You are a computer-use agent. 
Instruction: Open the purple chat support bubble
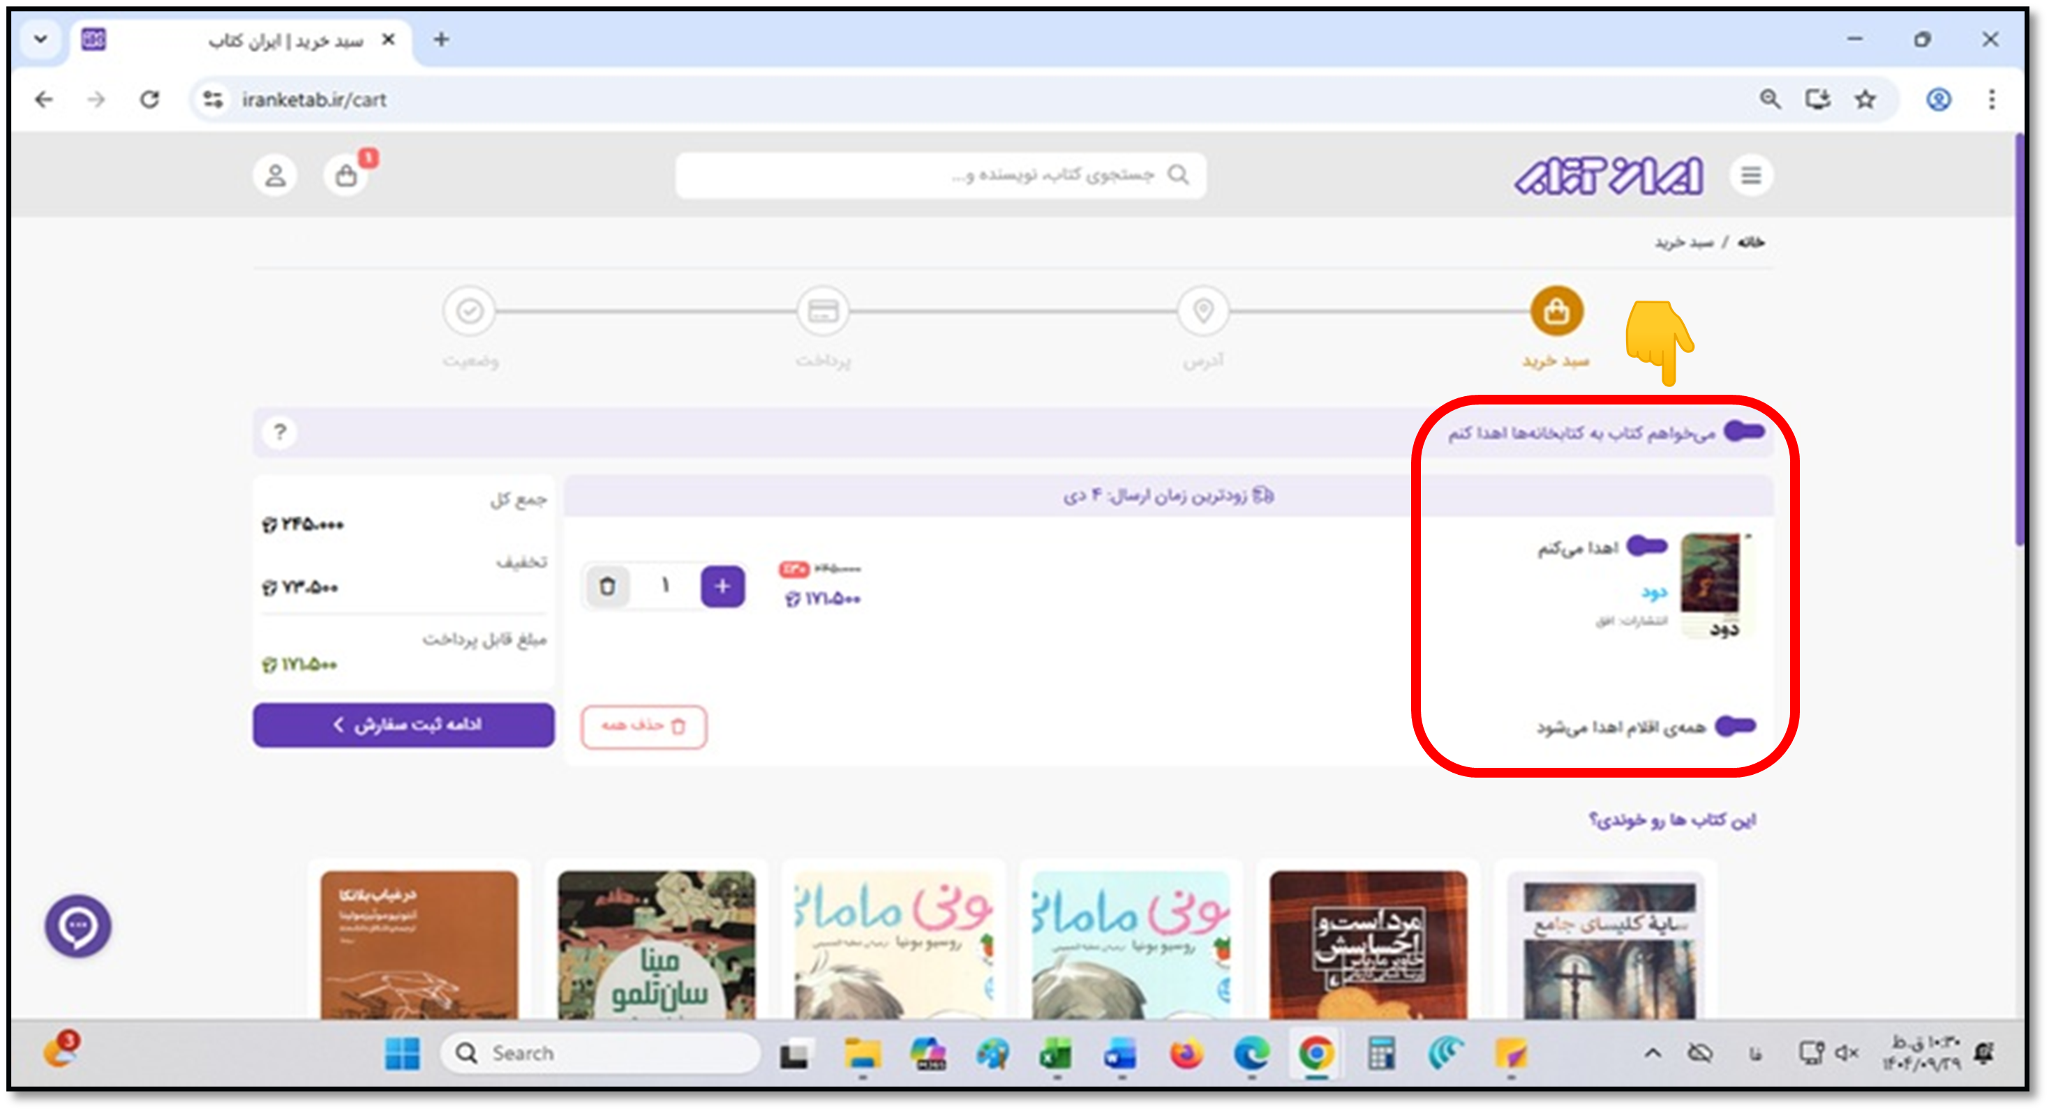pos(78,926)
